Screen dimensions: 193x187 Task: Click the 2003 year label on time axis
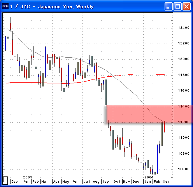28,177
